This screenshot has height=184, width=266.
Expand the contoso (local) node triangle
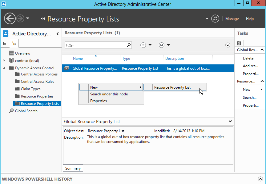[x=4, y=60]
